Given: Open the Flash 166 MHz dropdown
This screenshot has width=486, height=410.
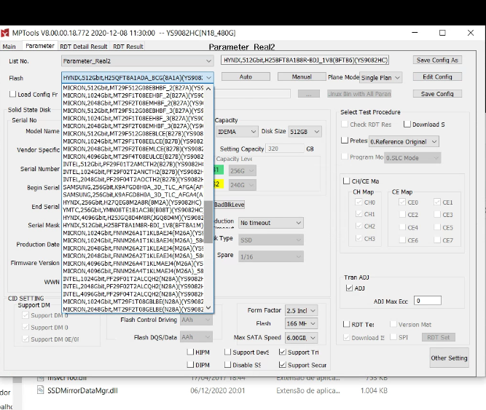Looking at the screenshot, I should tap(301, 323).
